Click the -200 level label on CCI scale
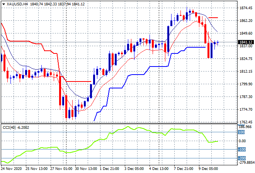 tap(242, 158)
